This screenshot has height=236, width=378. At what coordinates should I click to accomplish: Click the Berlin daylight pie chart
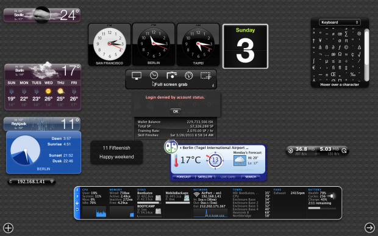[x=25, y=150]
